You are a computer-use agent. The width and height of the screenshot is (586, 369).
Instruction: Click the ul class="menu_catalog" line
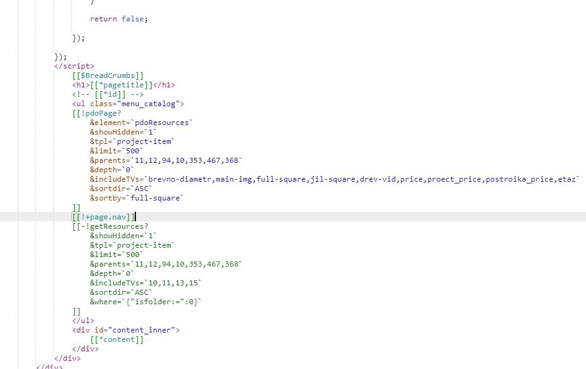pyautogui.click(x=128, y=104)
